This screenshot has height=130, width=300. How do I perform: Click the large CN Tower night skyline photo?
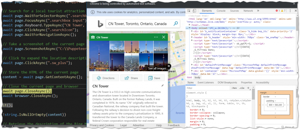click(99, 56)
